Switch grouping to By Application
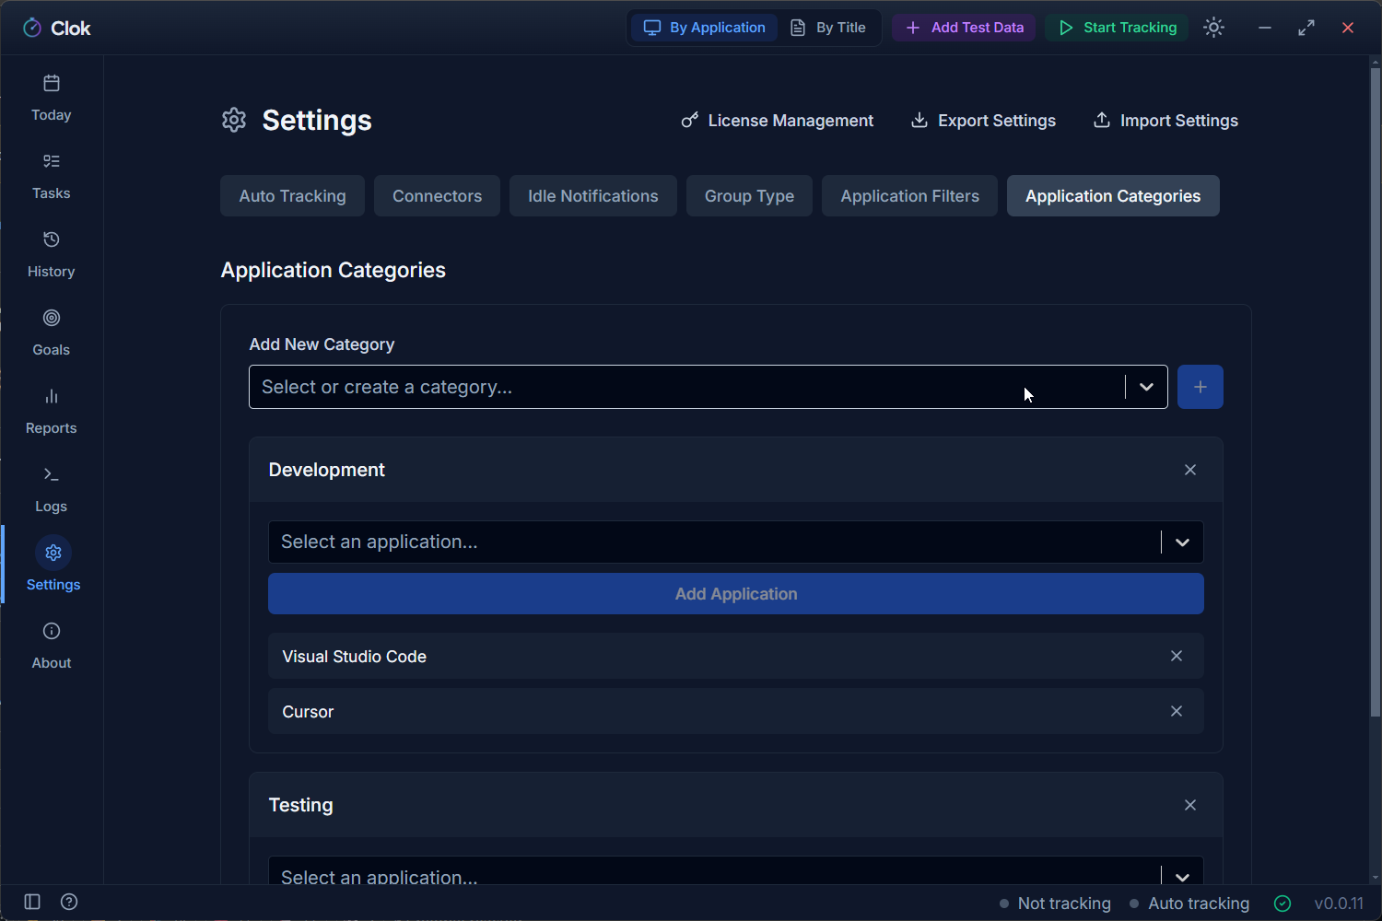1382x921 pixels. (705, 28)
